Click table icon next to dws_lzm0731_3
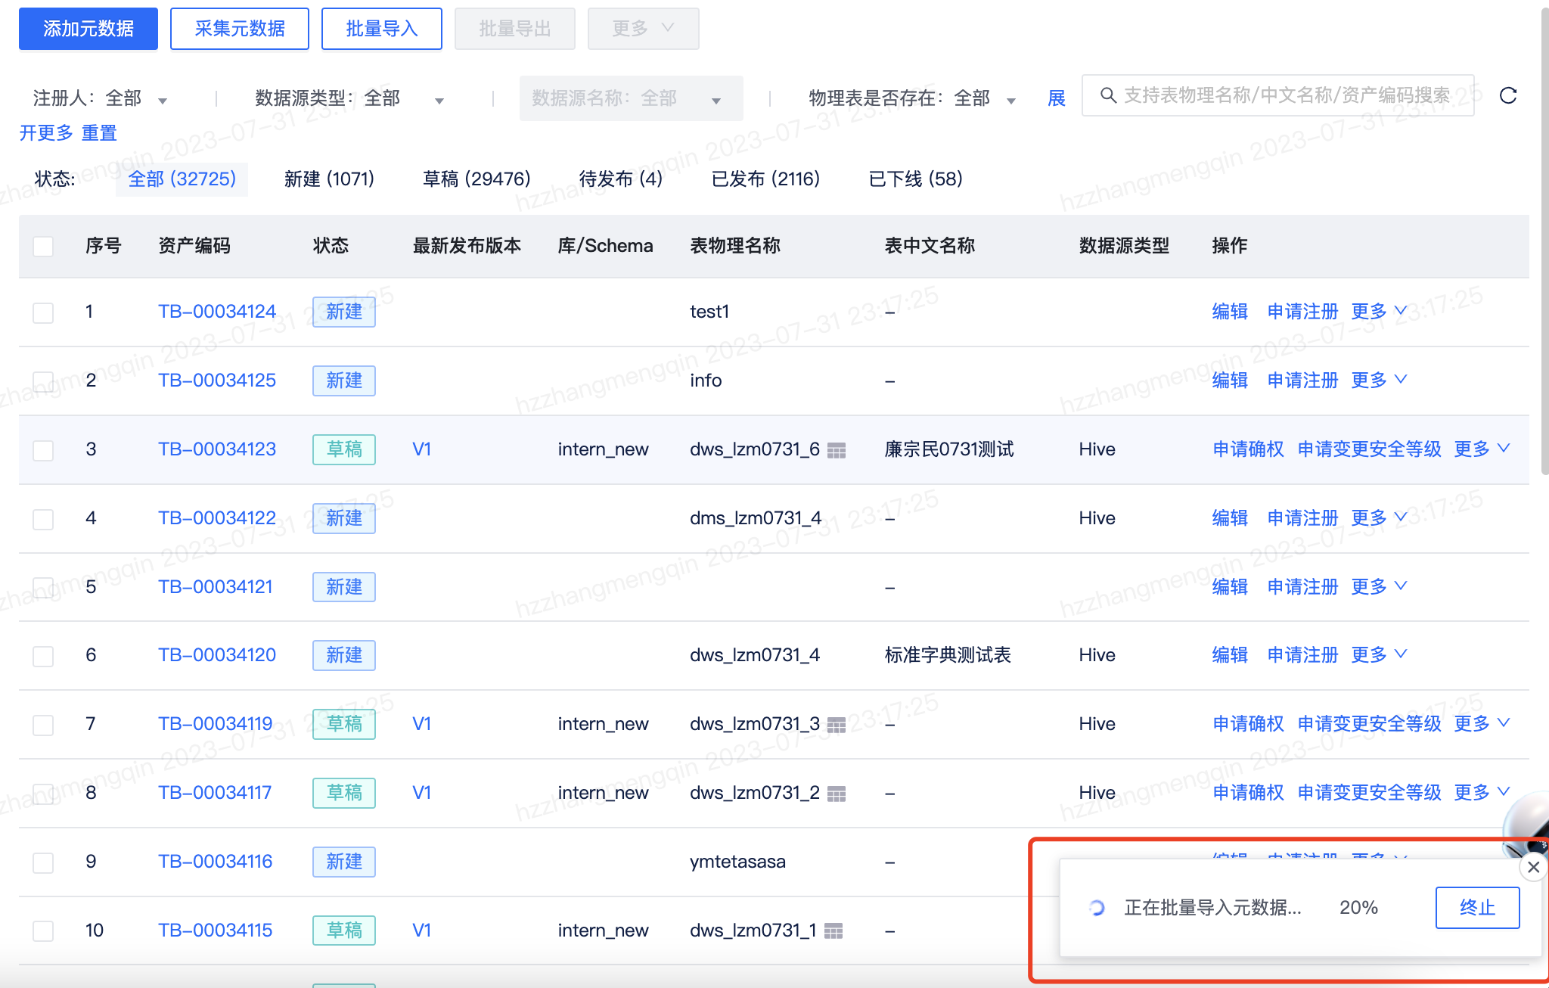 (836, 725)
